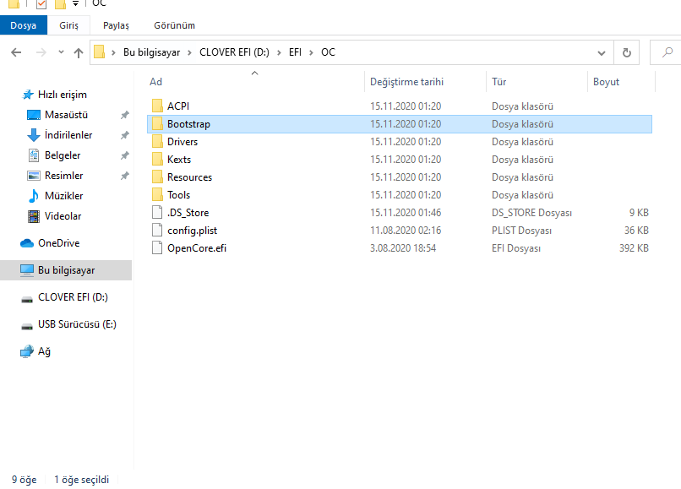Open OneDrive in the navigation pane

click(58, 243)
